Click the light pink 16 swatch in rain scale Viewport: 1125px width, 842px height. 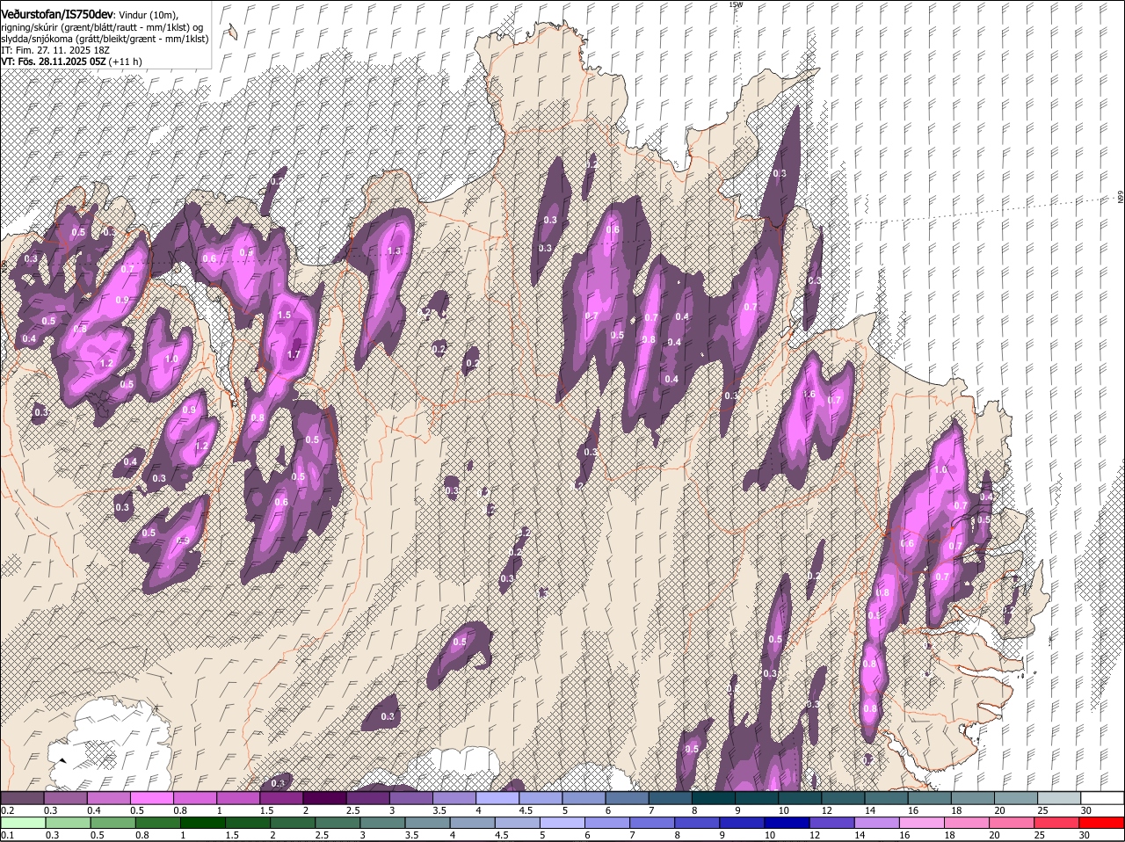[x=922, y=823]
